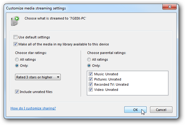Open the Rated 3 stars or higher dropdown

click(x=38, y=77)
